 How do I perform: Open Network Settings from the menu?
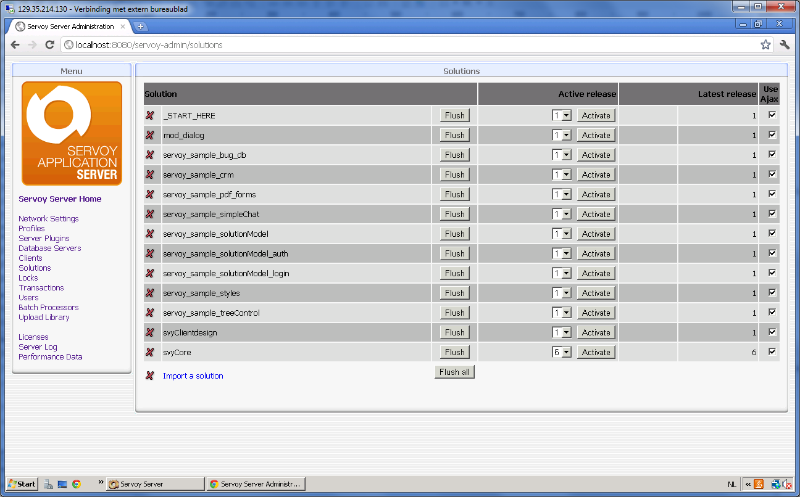49,219
